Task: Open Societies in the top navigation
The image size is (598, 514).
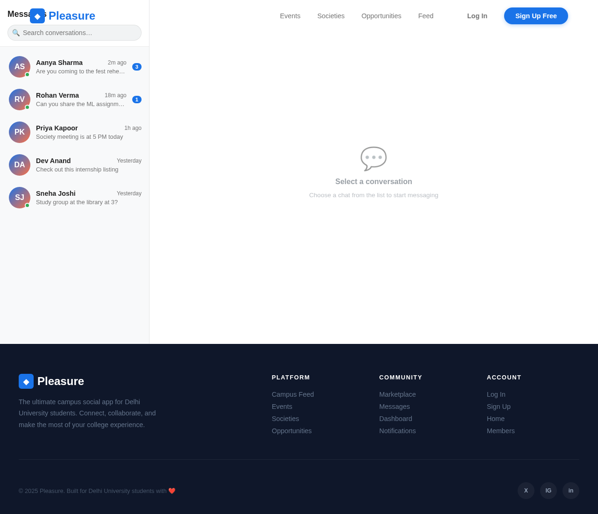Action: point(331,16)
